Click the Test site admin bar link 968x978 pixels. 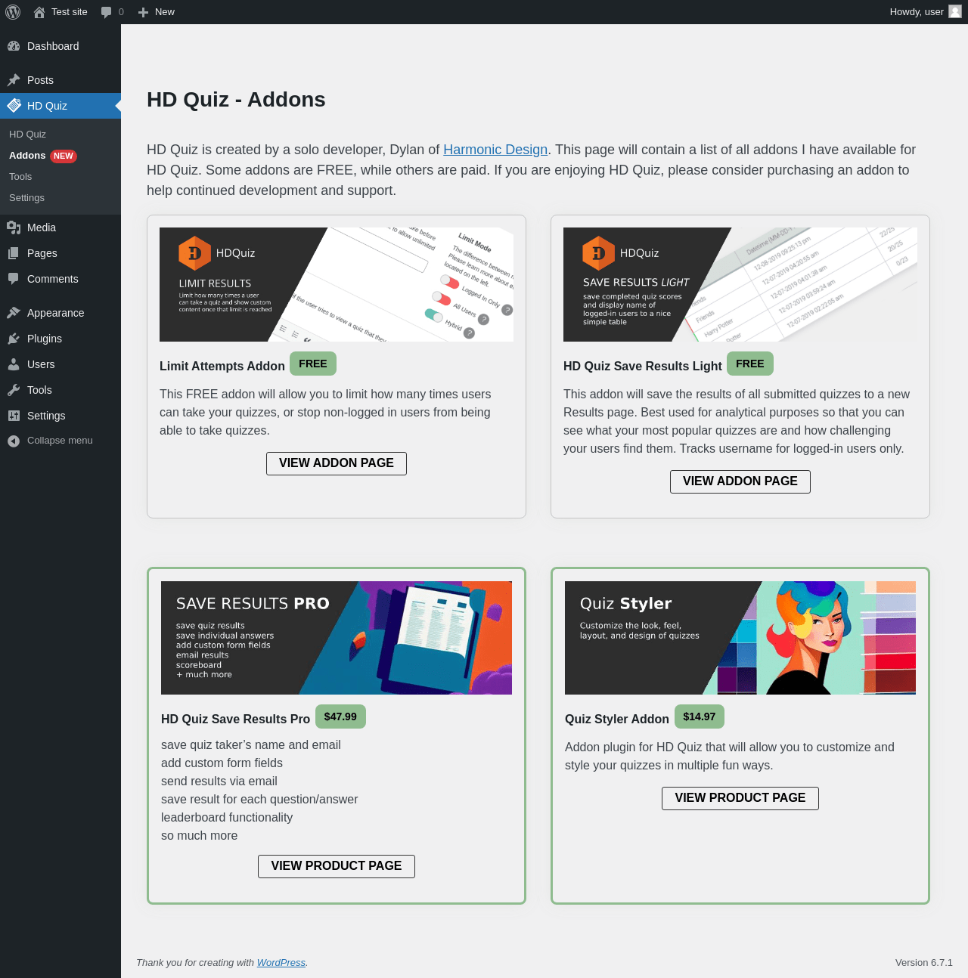(x=60, y=12)
